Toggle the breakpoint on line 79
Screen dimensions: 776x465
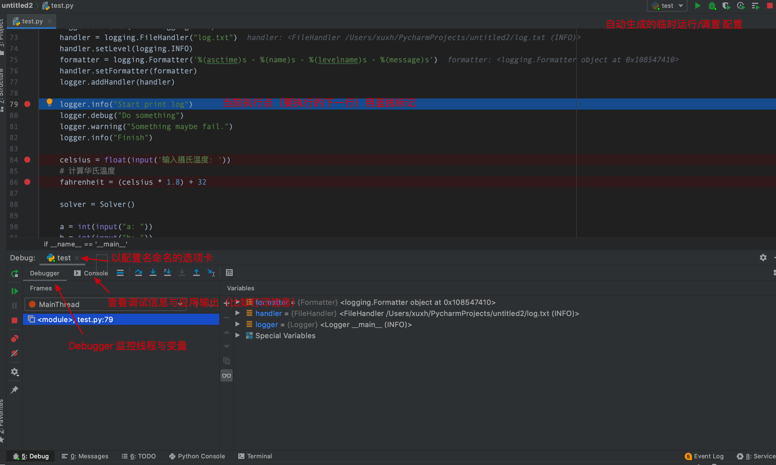(x=28, y=104)
